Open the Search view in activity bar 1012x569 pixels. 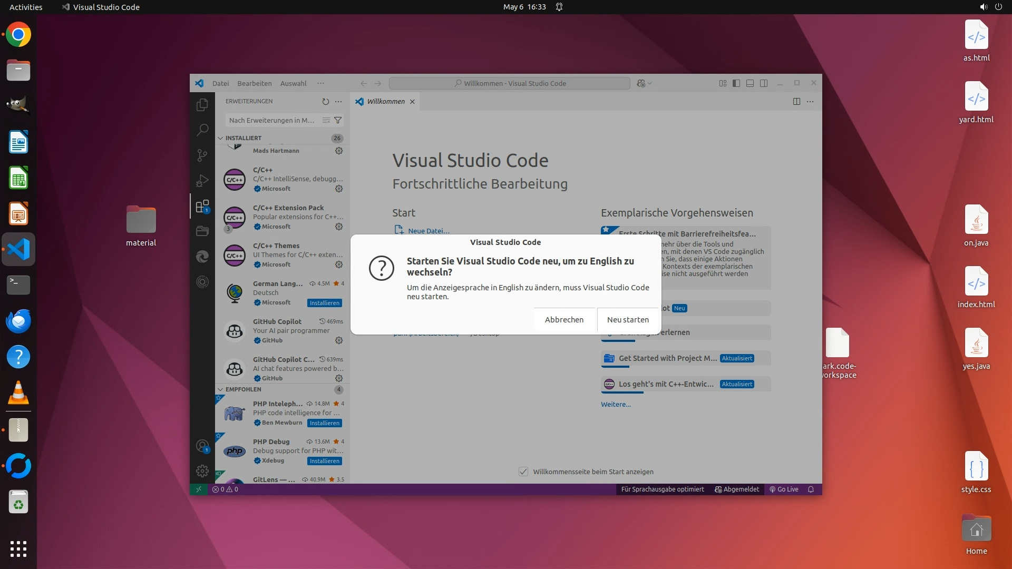click(202, 130)
